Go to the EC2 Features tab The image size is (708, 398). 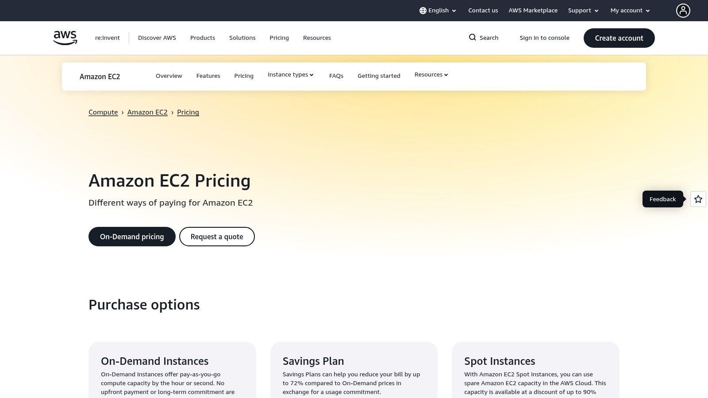tap(208, 76)
